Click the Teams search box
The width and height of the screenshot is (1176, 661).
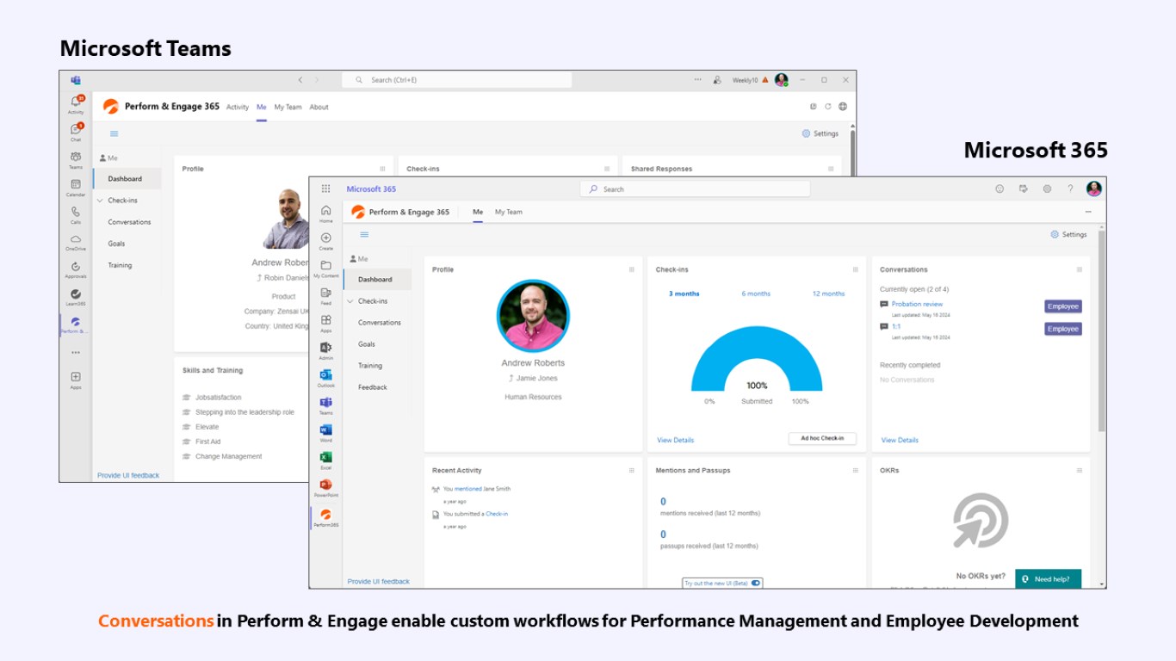(456, 80)
